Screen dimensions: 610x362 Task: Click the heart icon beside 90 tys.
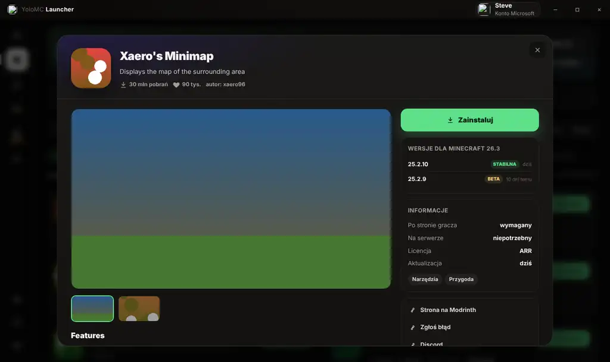[176, 85]
